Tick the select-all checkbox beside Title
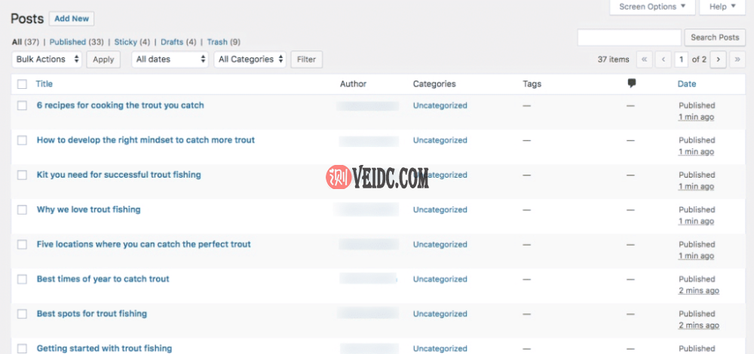Image resolution: width=754 pixels, height=354 pixels. click(22, 84)
